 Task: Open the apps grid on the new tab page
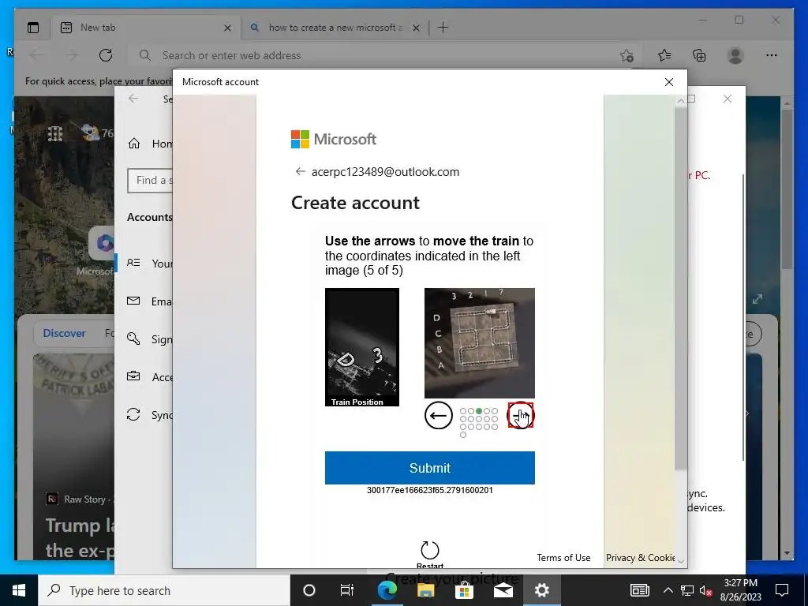pos(55,133)
